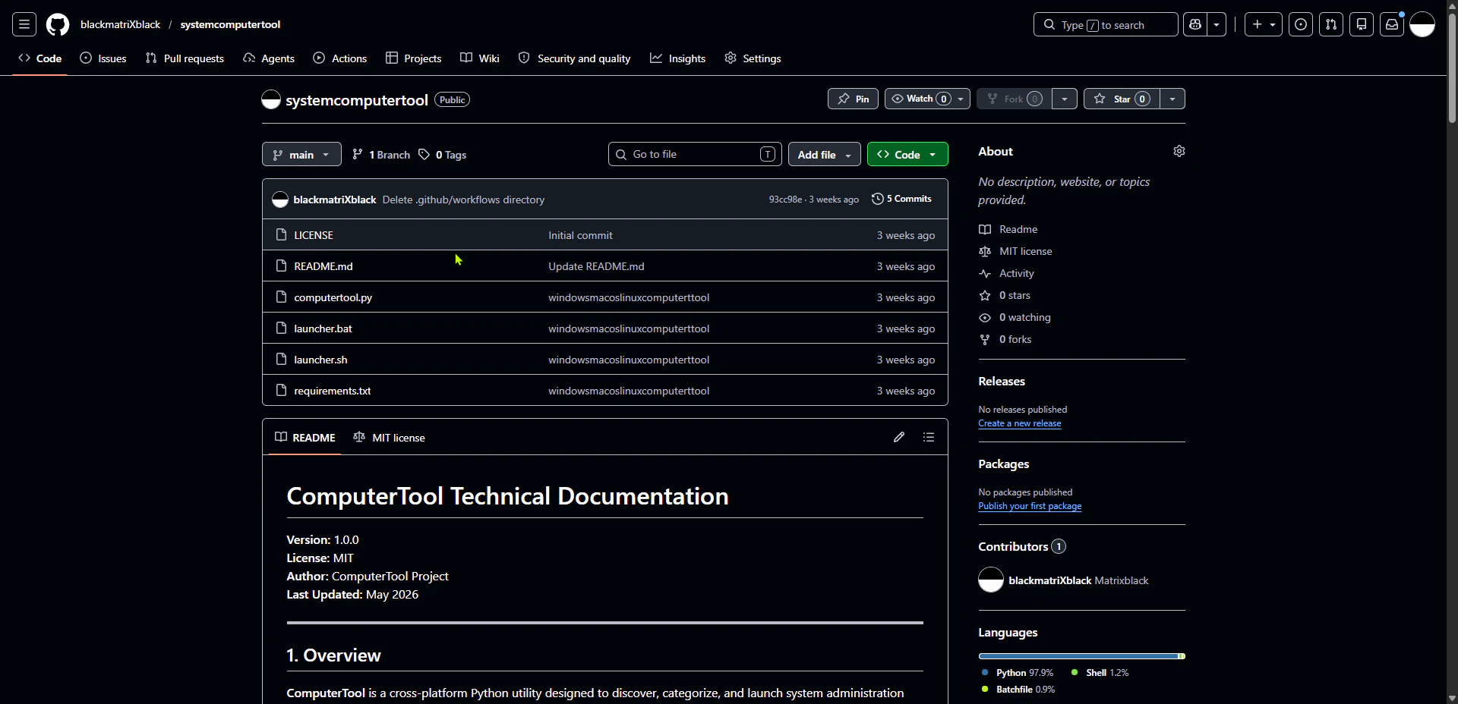Open repository Settings tab
Viewport: 1458px width, 704px height.
click(753, 58)
